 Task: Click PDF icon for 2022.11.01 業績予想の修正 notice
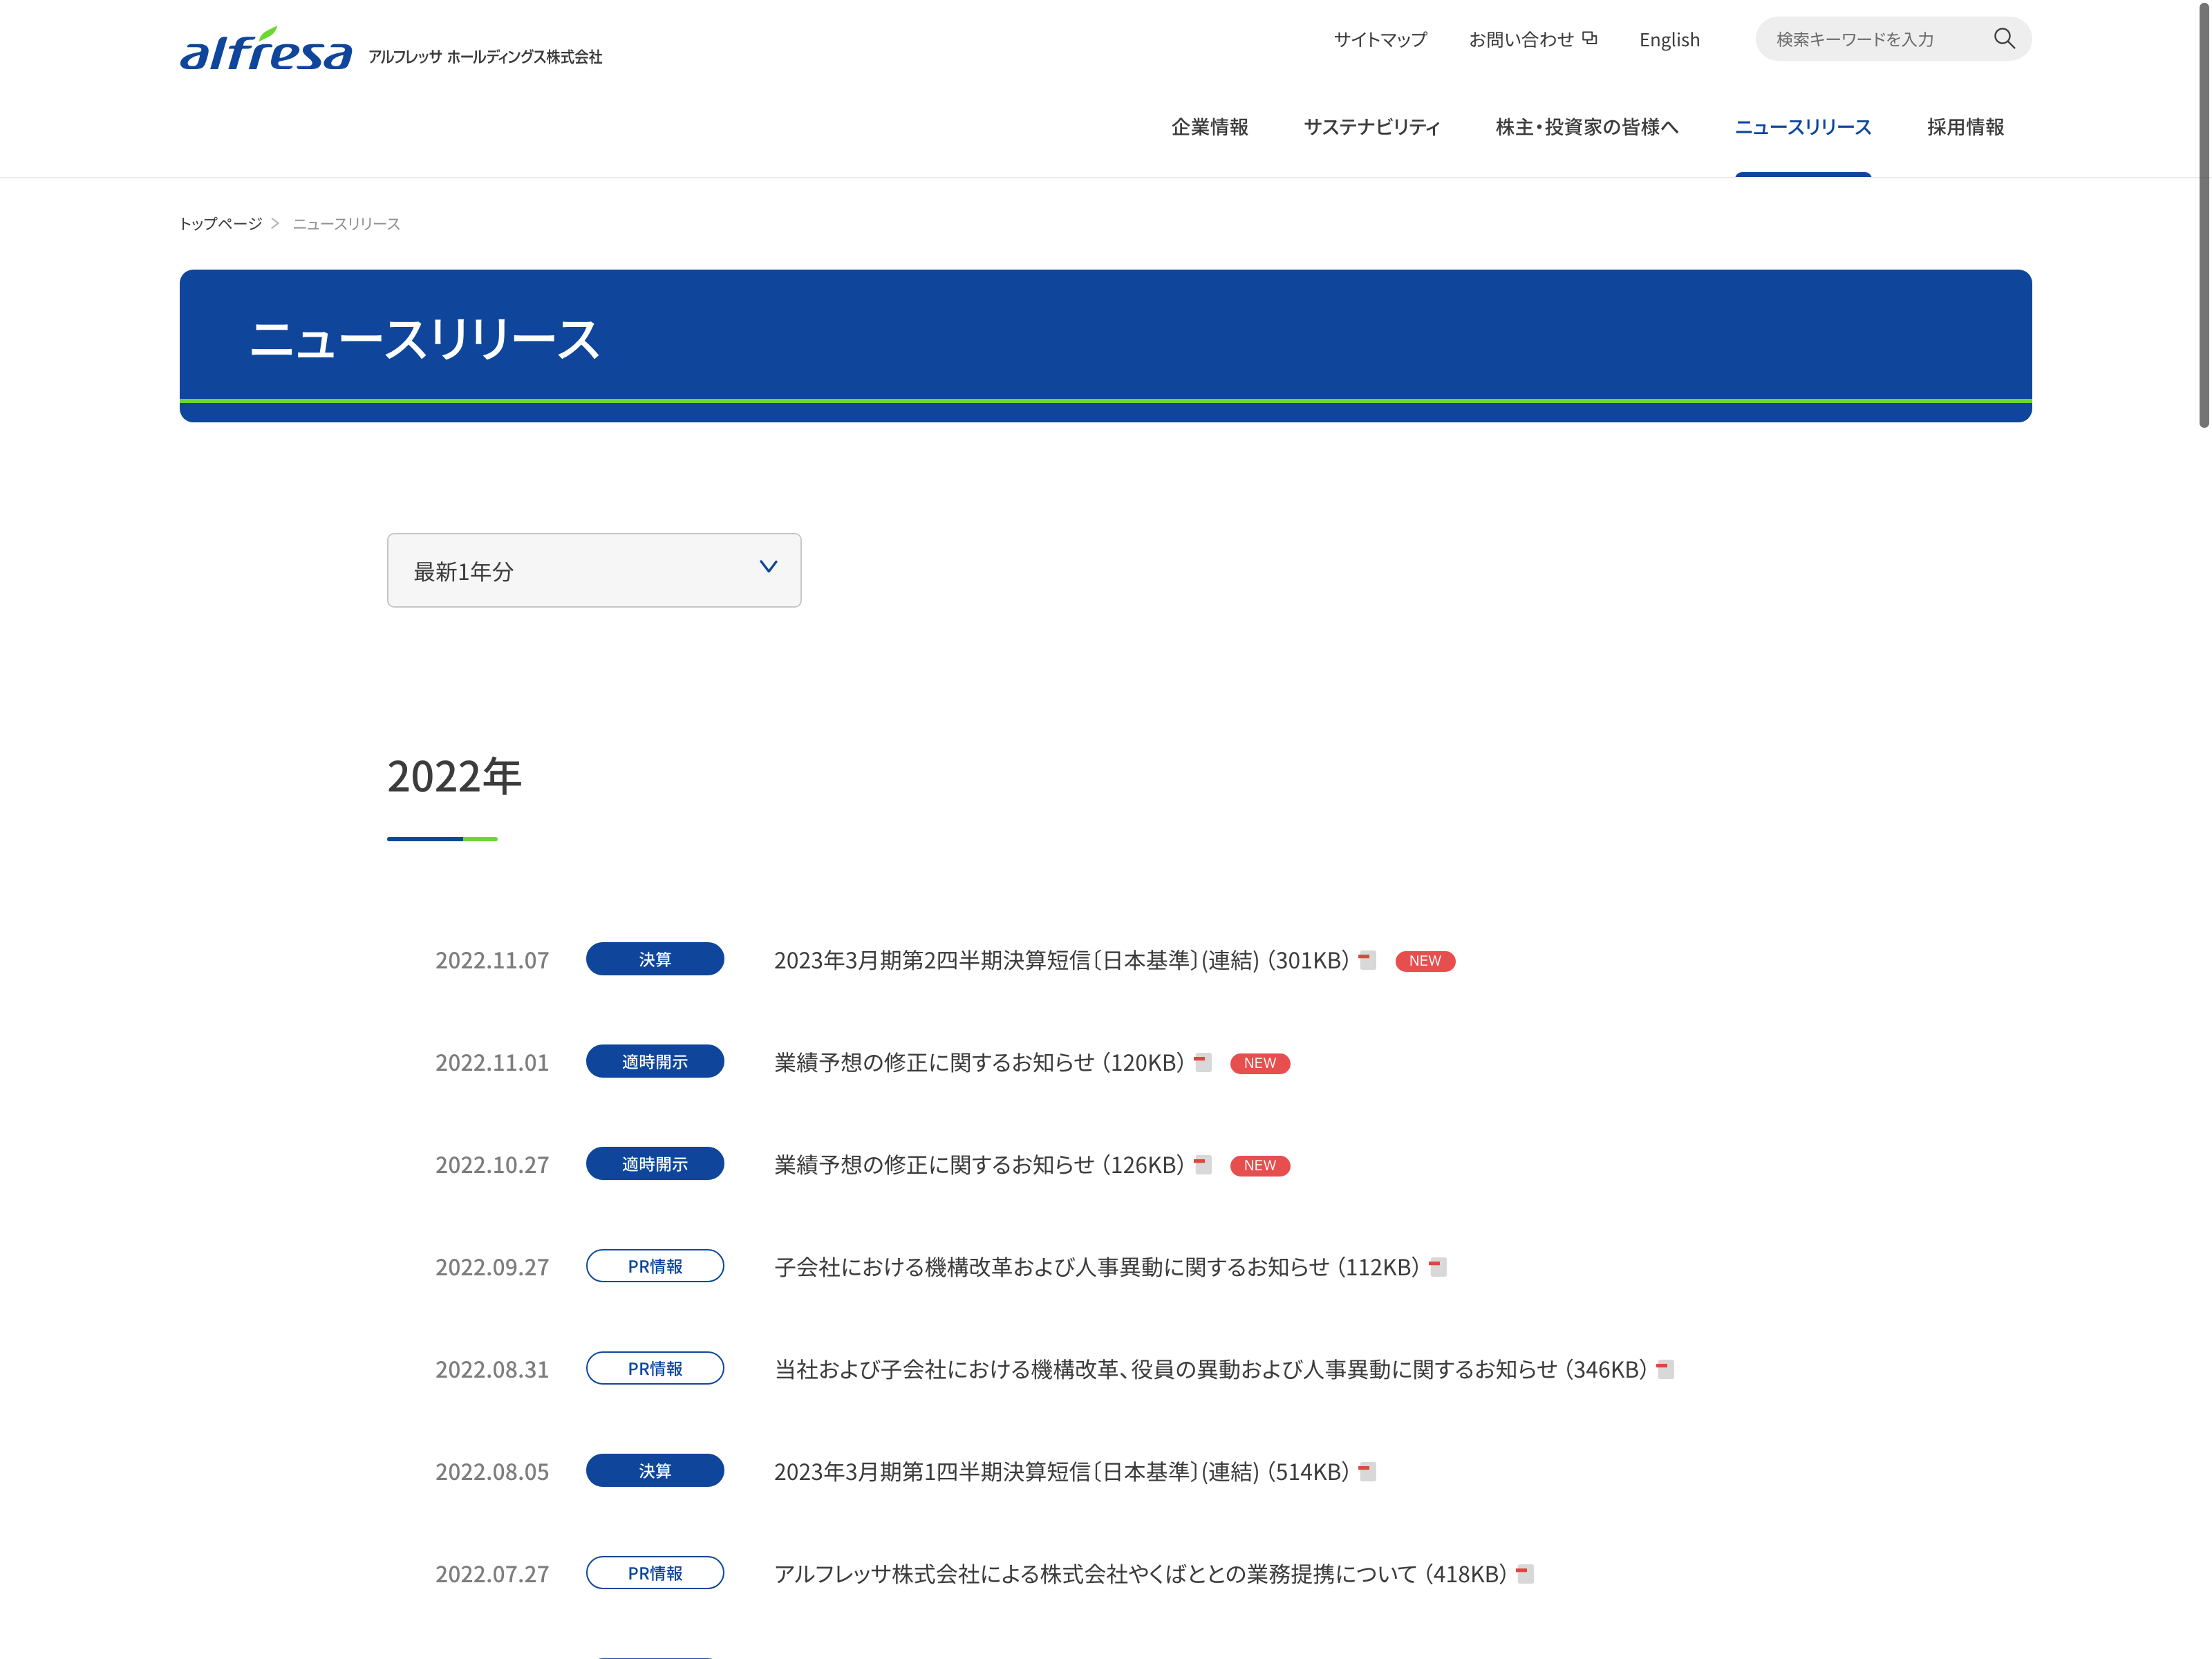[x=1202, y=1062]
